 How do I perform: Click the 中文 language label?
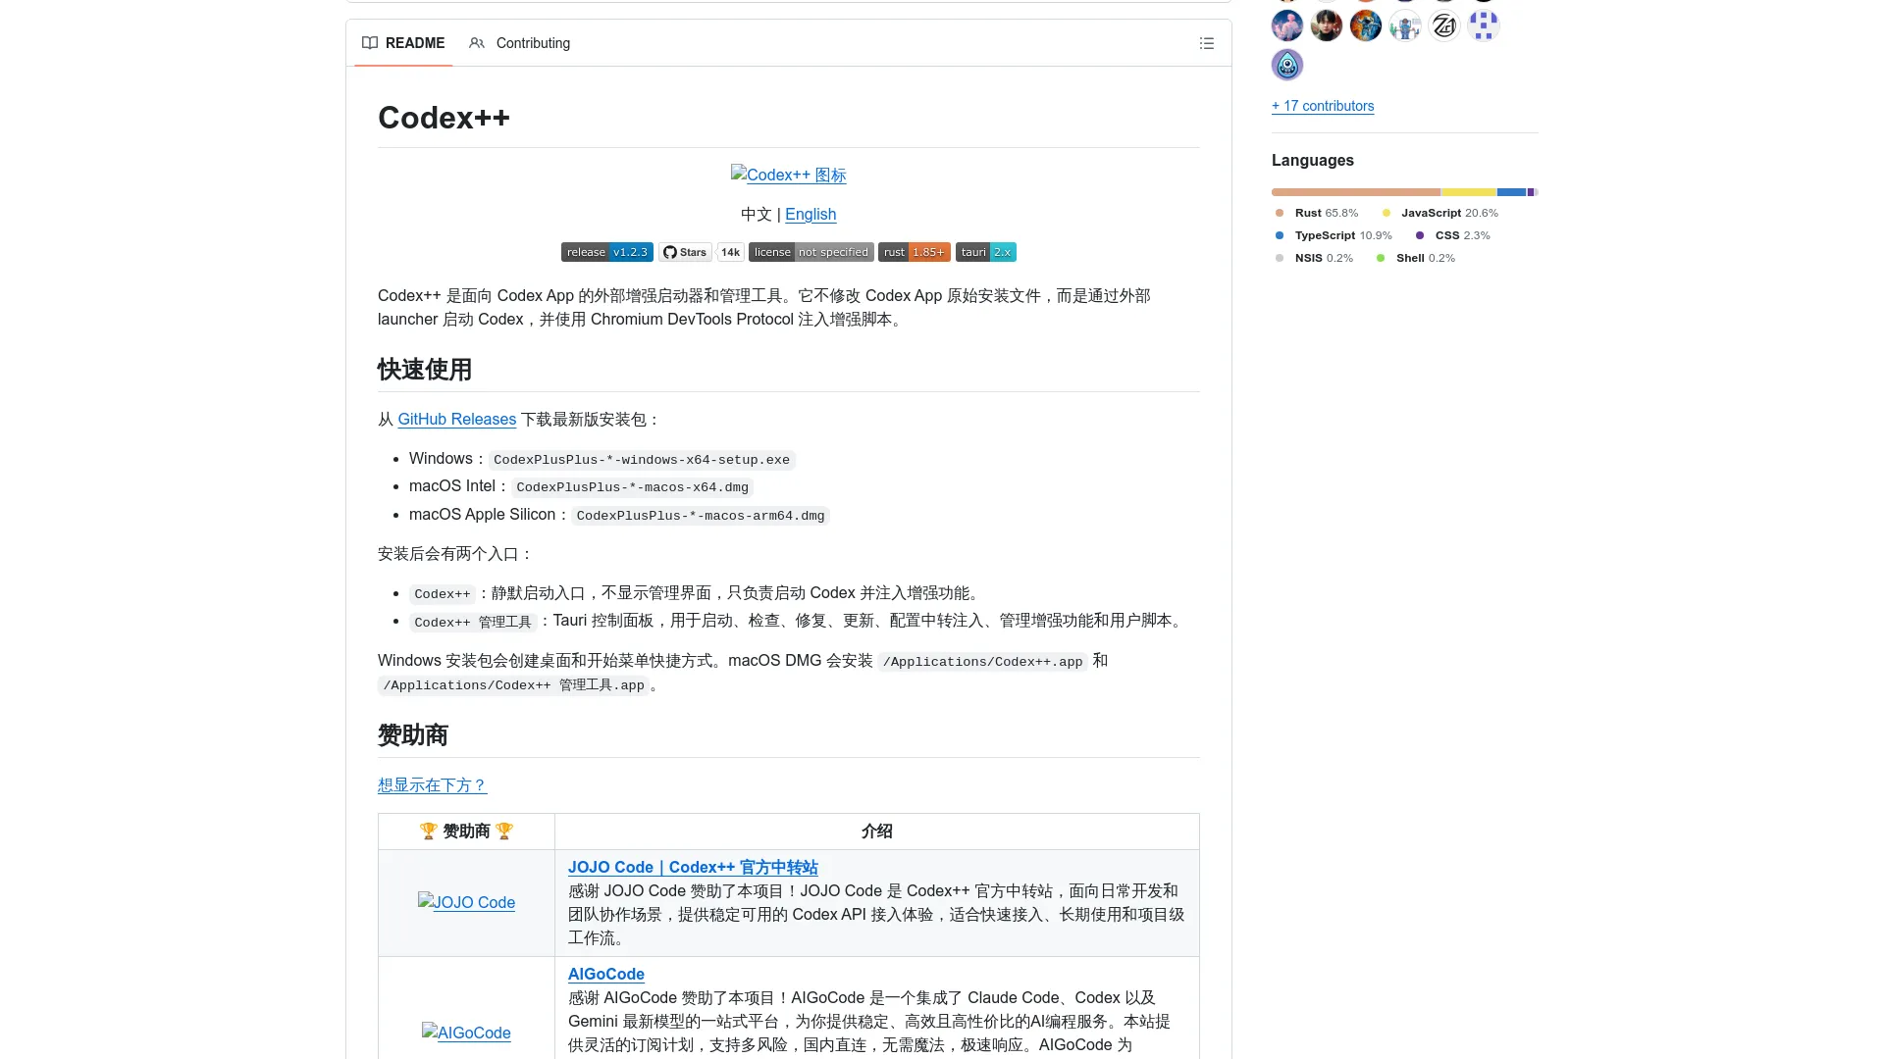tap(757, 214)
